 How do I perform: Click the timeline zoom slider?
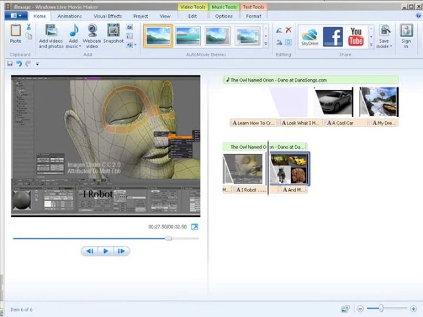382,308
